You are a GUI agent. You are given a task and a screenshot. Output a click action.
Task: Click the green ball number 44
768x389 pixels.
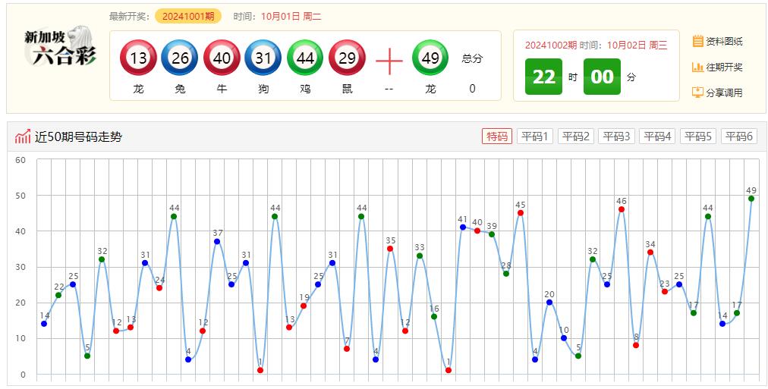[x=305, y=58]
